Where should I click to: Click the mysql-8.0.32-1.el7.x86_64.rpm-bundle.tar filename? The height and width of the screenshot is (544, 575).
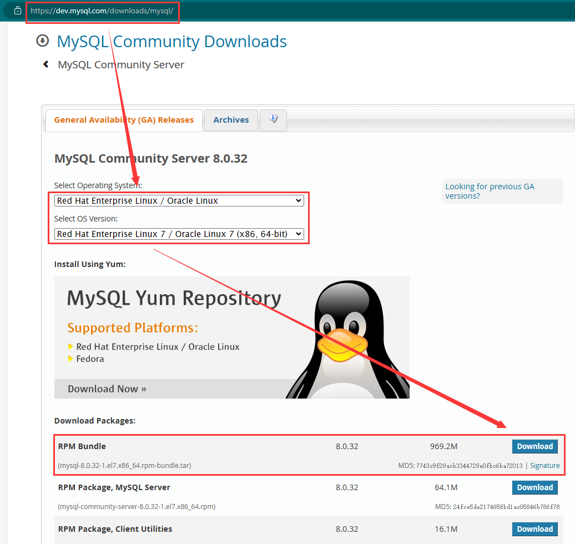pyautogui.click(x=125, y=466)
